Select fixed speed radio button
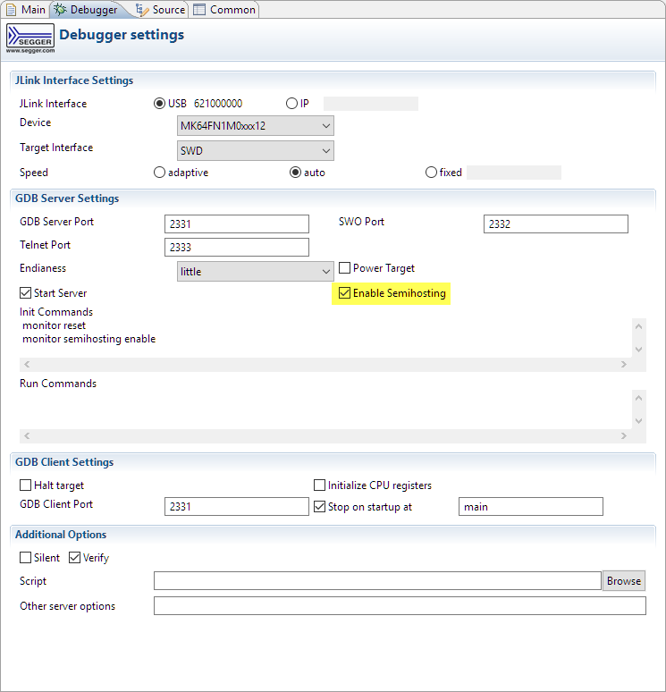666x692 pixels. click(x=432, y=173)
